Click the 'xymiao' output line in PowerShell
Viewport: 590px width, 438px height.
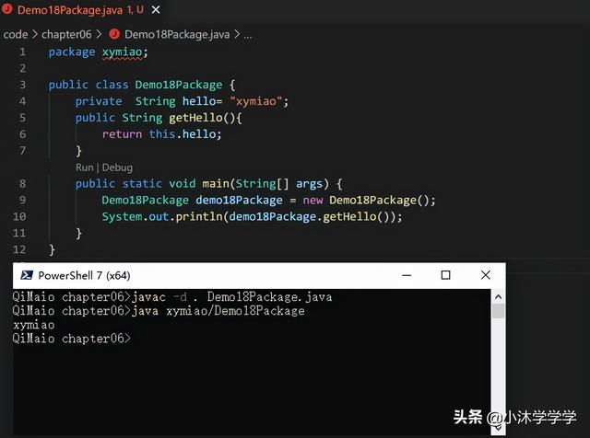coord(34,325)
